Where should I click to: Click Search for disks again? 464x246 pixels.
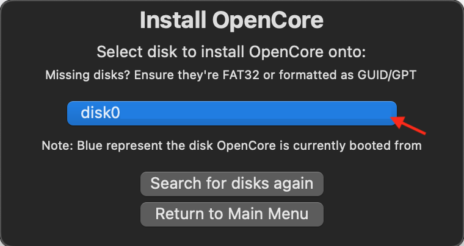(231, 183)
